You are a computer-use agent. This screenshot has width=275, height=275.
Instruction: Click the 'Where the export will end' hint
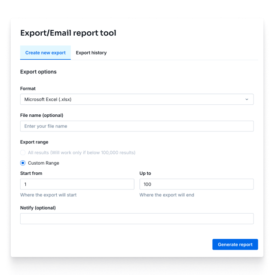[x=167, y=195]
